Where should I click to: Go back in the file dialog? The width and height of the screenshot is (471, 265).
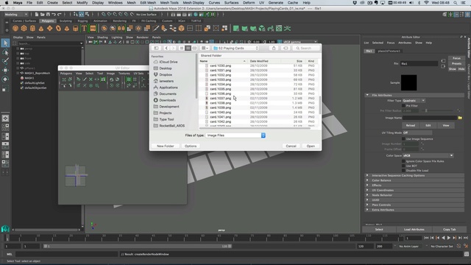[x=166, y=48]
